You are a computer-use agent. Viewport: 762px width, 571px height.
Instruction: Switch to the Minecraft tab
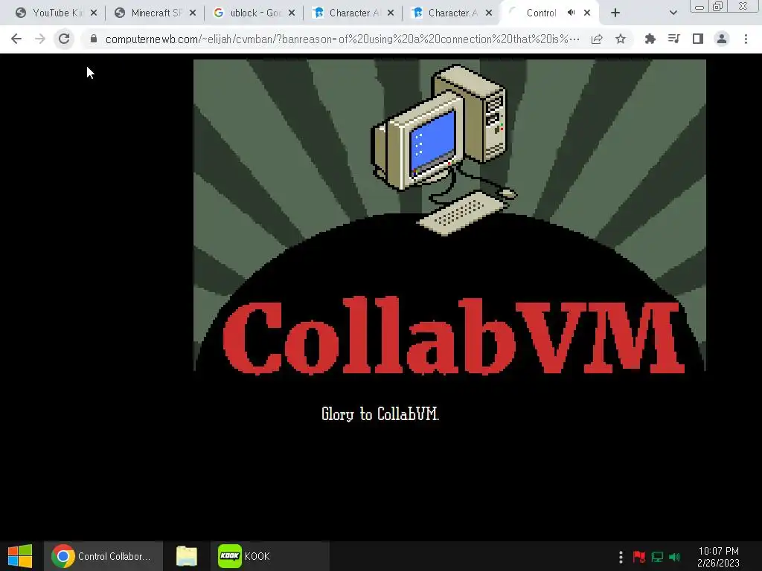(x=150, y=13)
